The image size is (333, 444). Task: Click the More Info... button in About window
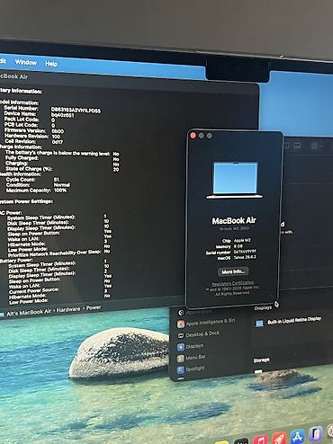[233, 271]
